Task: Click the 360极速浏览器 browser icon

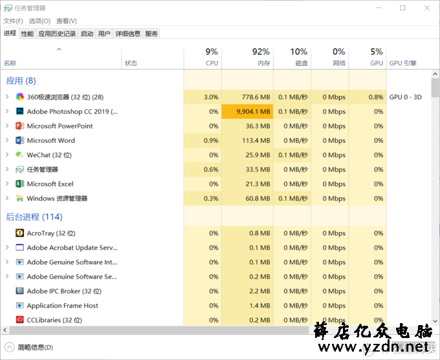Action: [x=19, y=97]
